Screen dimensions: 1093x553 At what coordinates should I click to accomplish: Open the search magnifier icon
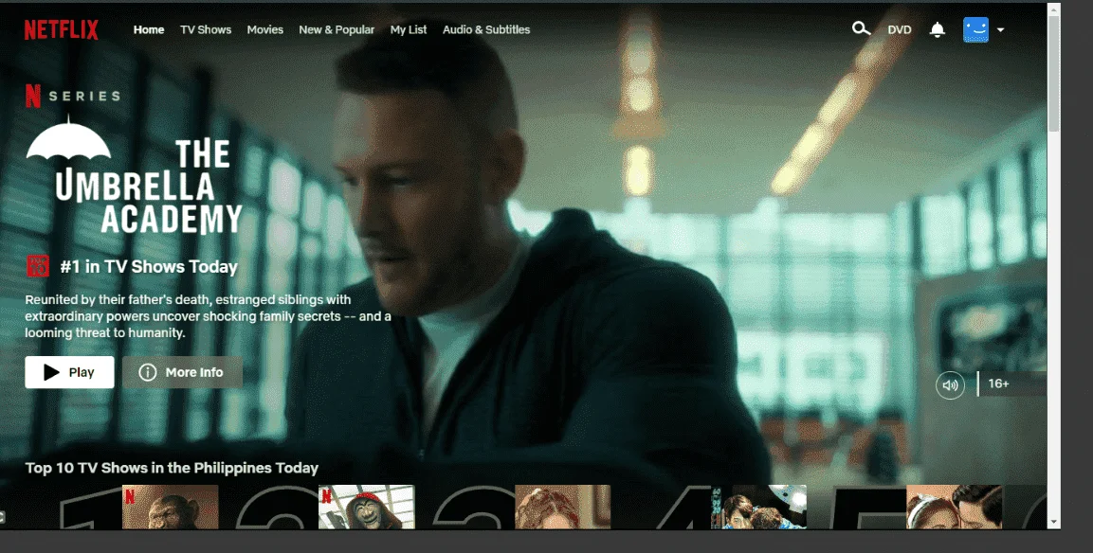tap(861, 28)
